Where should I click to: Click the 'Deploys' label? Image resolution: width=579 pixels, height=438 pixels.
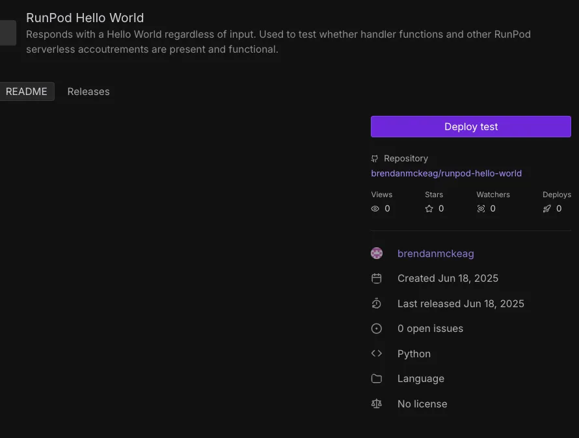(x=557, y=195)
